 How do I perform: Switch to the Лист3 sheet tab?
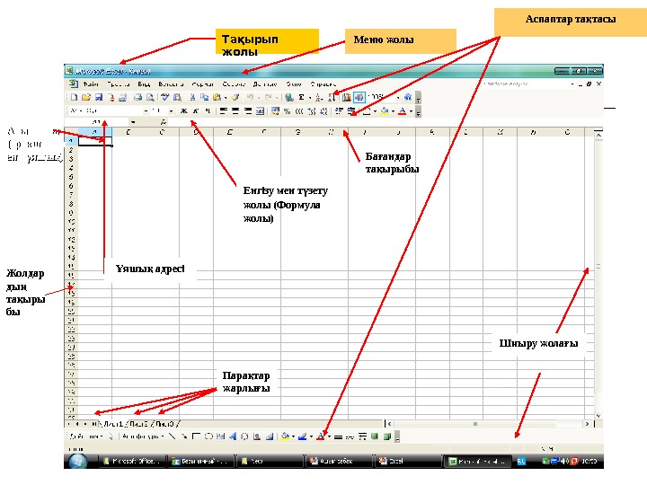click(x=165, y=424)
